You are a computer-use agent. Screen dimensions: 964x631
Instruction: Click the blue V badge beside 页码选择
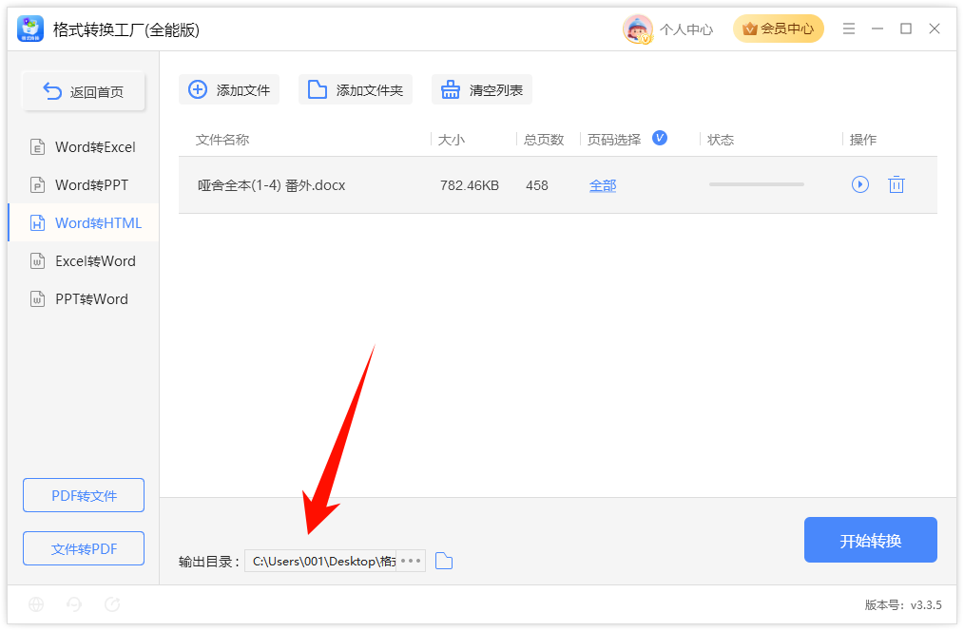[660, 138]
